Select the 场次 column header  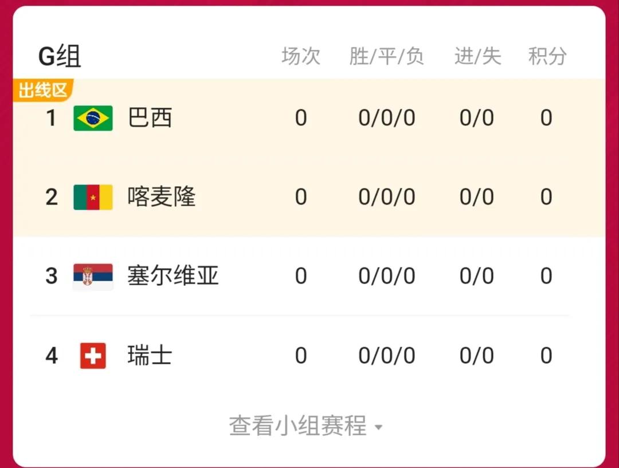pyautogui.click(x=300, y=56)
